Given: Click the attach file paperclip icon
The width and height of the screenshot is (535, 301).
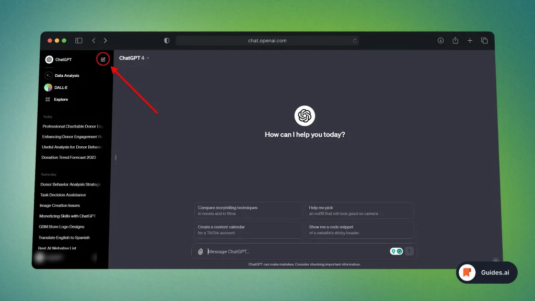Looking at the screenshot, I should pyautogui.click(x=200, y=251).
